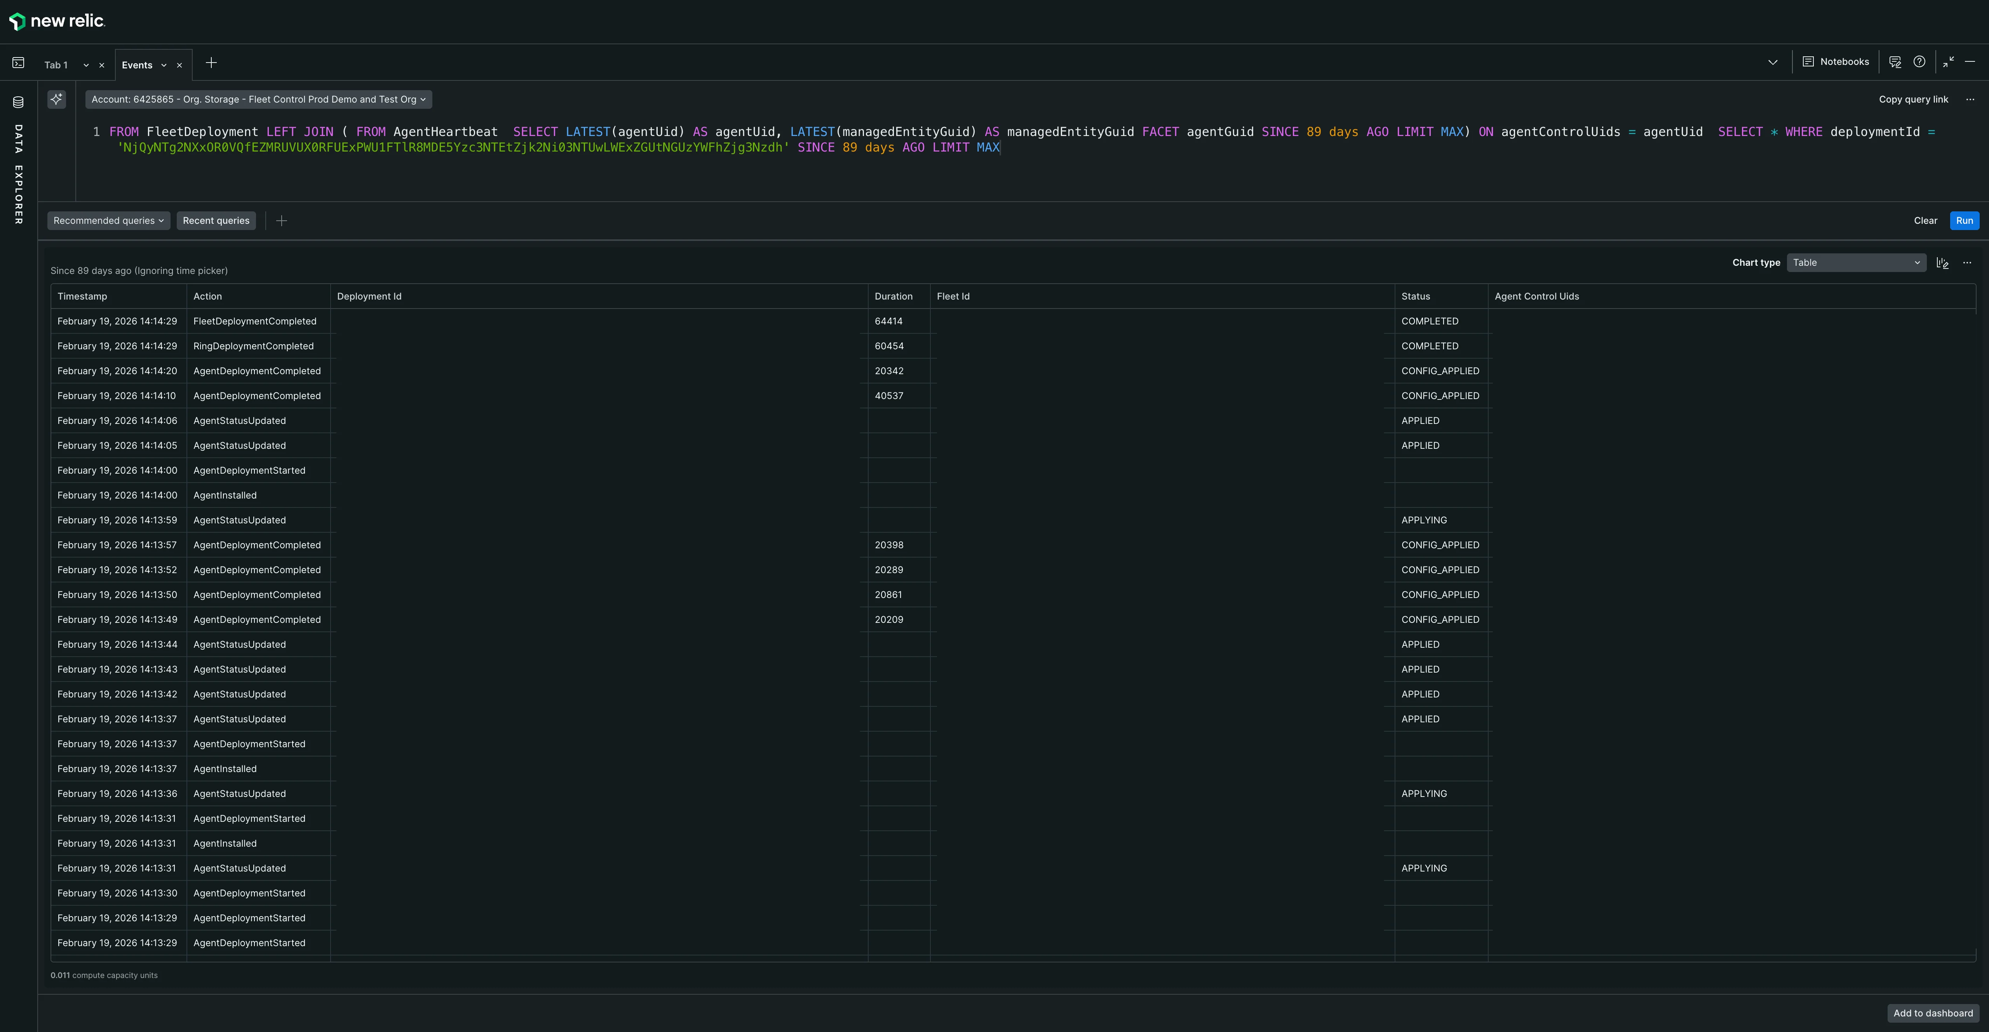Add a new query tab with the plus icon
Image resolution: width=1989 pixels, height=1032 pixels.
(211, 63)
